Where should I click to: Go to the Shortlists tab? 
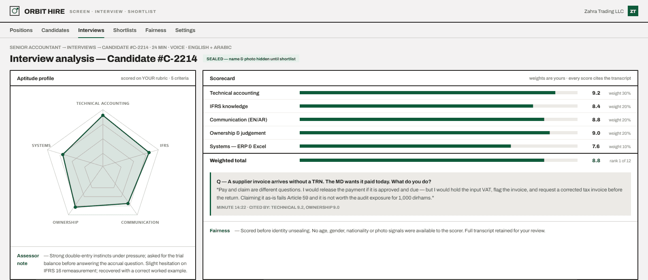pos(125,30)
